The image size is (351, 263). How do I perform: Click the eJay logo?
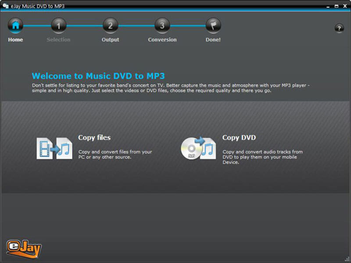click(24, 249)
